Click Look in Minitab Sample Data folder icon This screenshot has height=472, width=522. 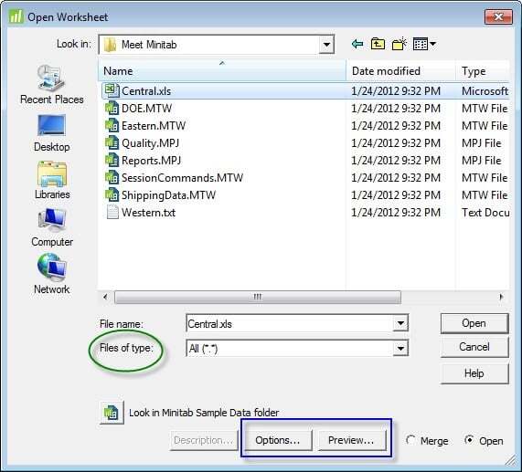112,413
